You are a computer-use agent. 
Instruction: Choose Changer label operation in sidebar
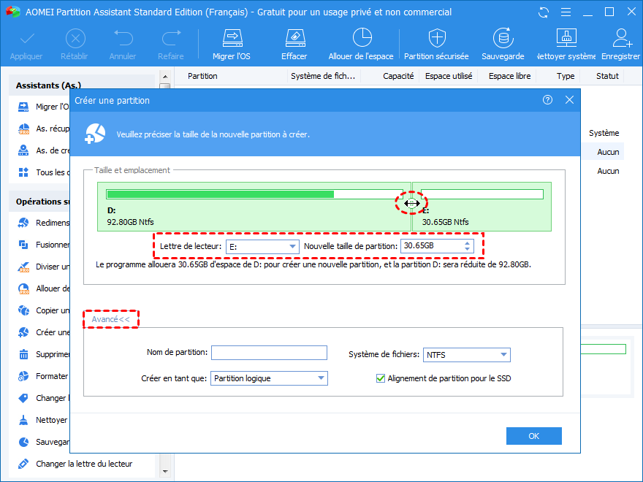tap(44, 398)
